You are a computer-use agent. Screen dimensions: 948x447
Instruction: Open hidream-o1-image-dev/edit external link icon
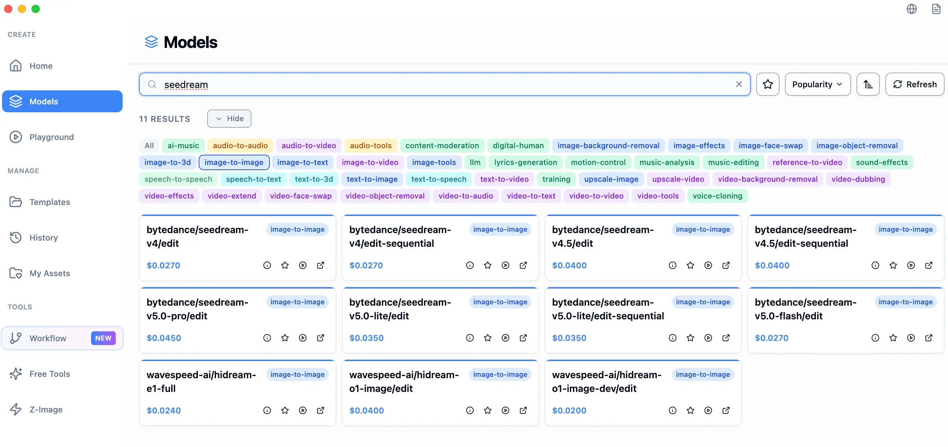726,410
